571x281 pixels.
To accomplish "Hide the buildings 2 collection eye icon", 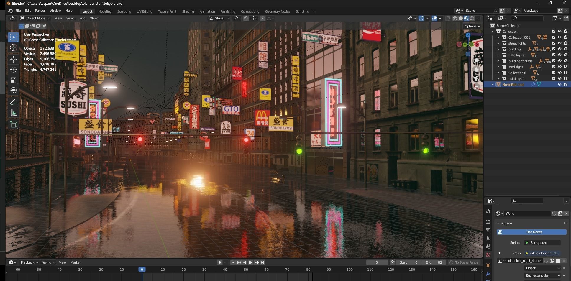I will point(559,78).
